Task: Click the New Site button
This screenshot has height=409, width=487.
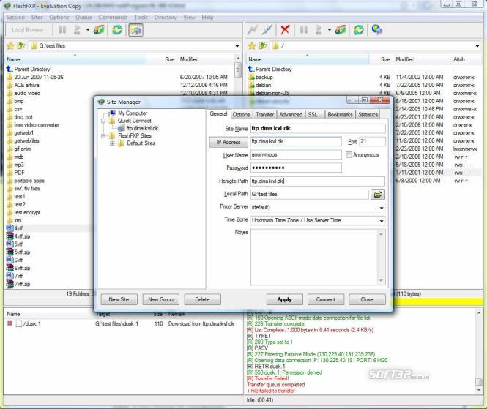Action: coord(119,299)
